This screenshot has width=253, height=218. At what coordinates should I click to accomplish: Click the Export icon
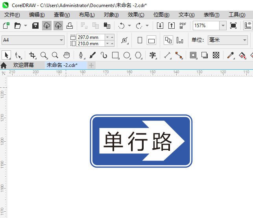point(172,26)
